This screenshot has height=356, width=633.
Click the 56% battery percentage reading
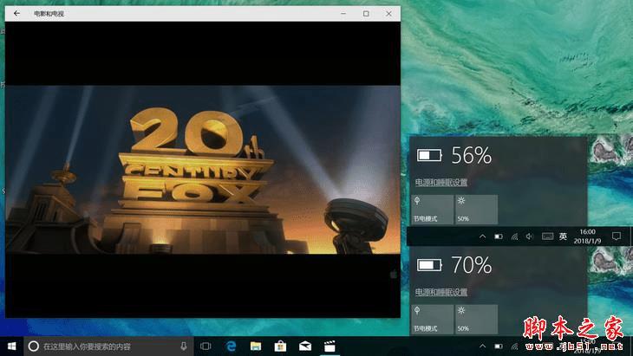click(x=472, y=155)
